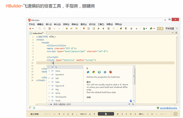Click the Undo arrow icon
The height and width of the screenshot is (118, 183).
(54, 28)
